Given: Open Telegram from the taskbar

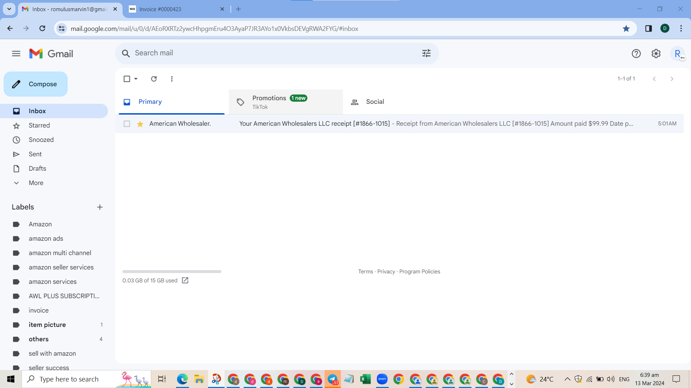Looking at the screenshot, I should (333, 379).
